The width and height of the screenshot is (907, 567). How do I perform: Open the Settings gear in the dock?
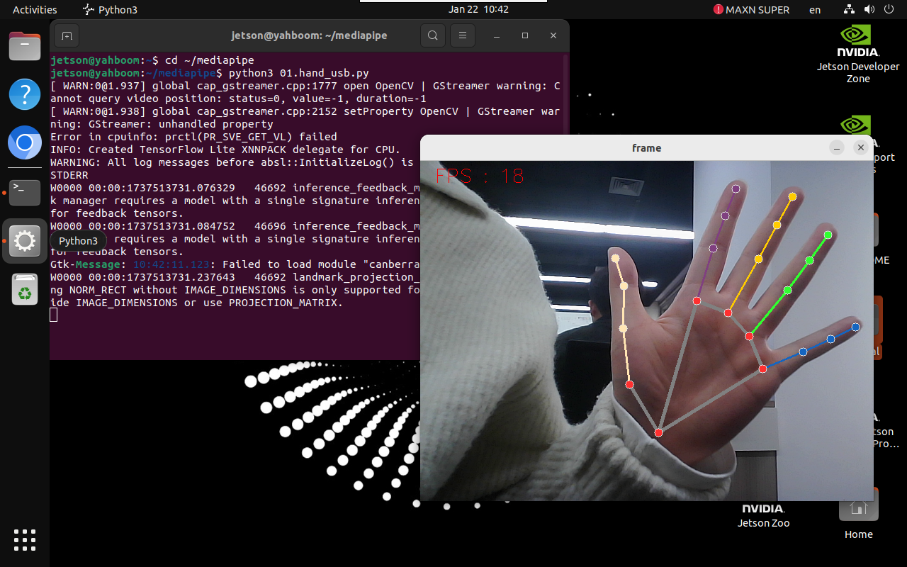25,241
